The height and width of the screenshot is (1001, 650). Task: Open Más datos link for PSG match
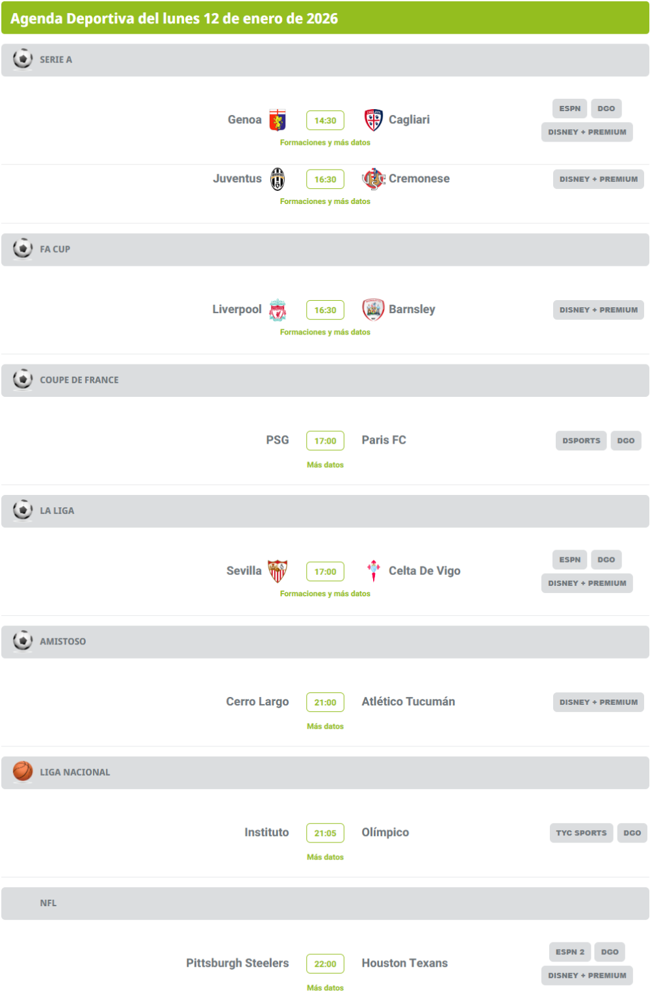click(x=325, y=465)
